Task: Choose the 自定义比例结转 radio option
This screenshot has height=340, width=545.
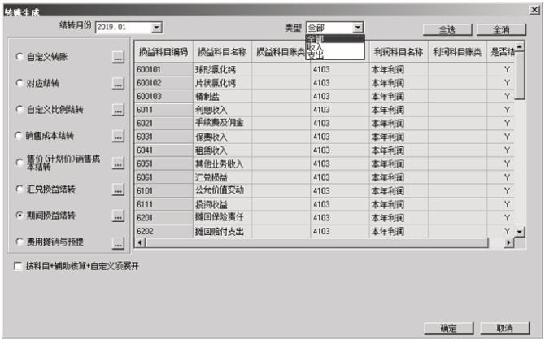Action: click(x=20, y=110)
